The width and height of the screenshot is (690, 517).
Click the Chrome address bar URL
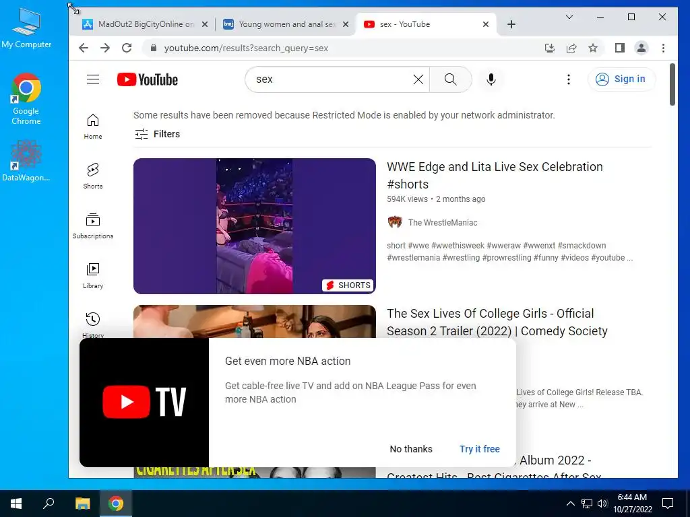(246, 48)
